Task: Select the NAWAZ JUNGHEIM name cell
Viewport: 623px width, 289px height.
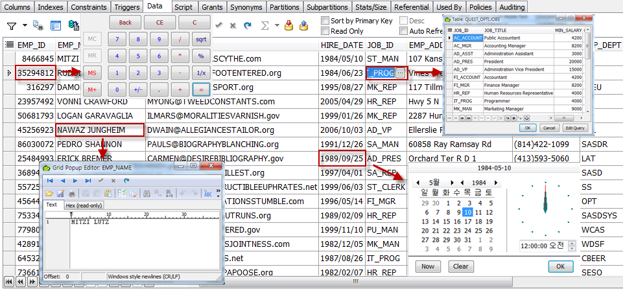Action: click(99, 130)
